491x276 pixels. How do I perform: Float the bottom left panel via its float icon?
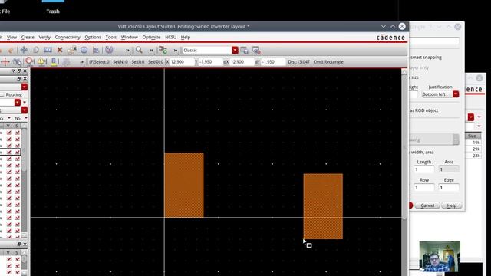click(18, 245)
